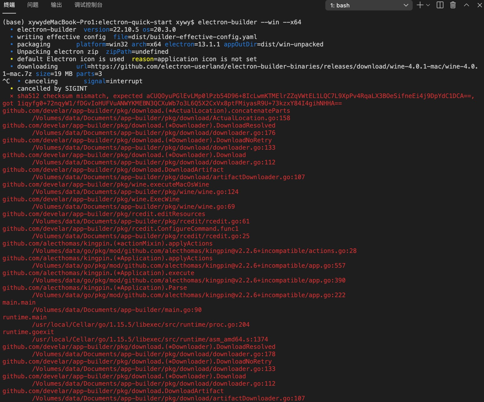Click the 'electron-builder --win --x64' command text
Image resolution: width=484 pixels, height=402 pixels.
[250, 22]
